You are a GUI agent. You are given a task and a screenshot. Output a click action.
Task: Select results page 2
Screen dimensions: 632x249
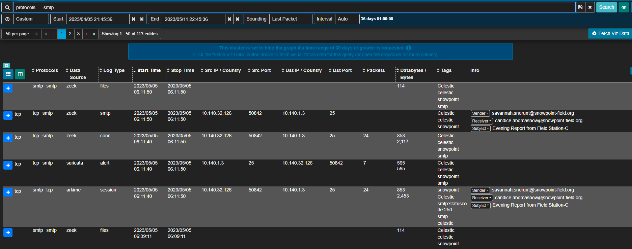tap(70, 34)
